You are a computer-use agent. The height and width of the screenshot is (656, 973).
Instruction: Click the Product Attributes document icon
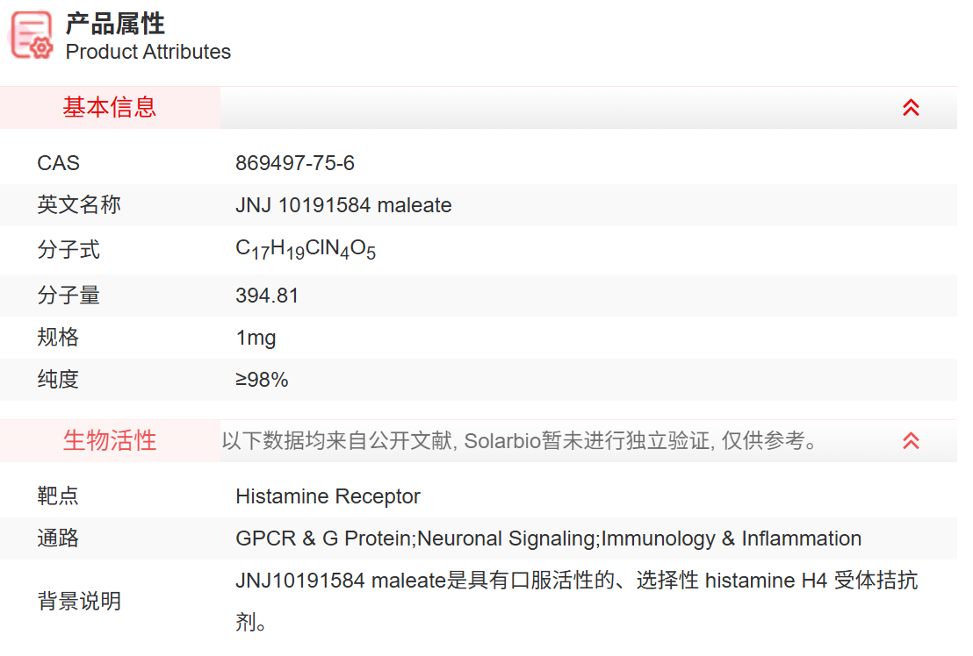click(x=32, y=37)
